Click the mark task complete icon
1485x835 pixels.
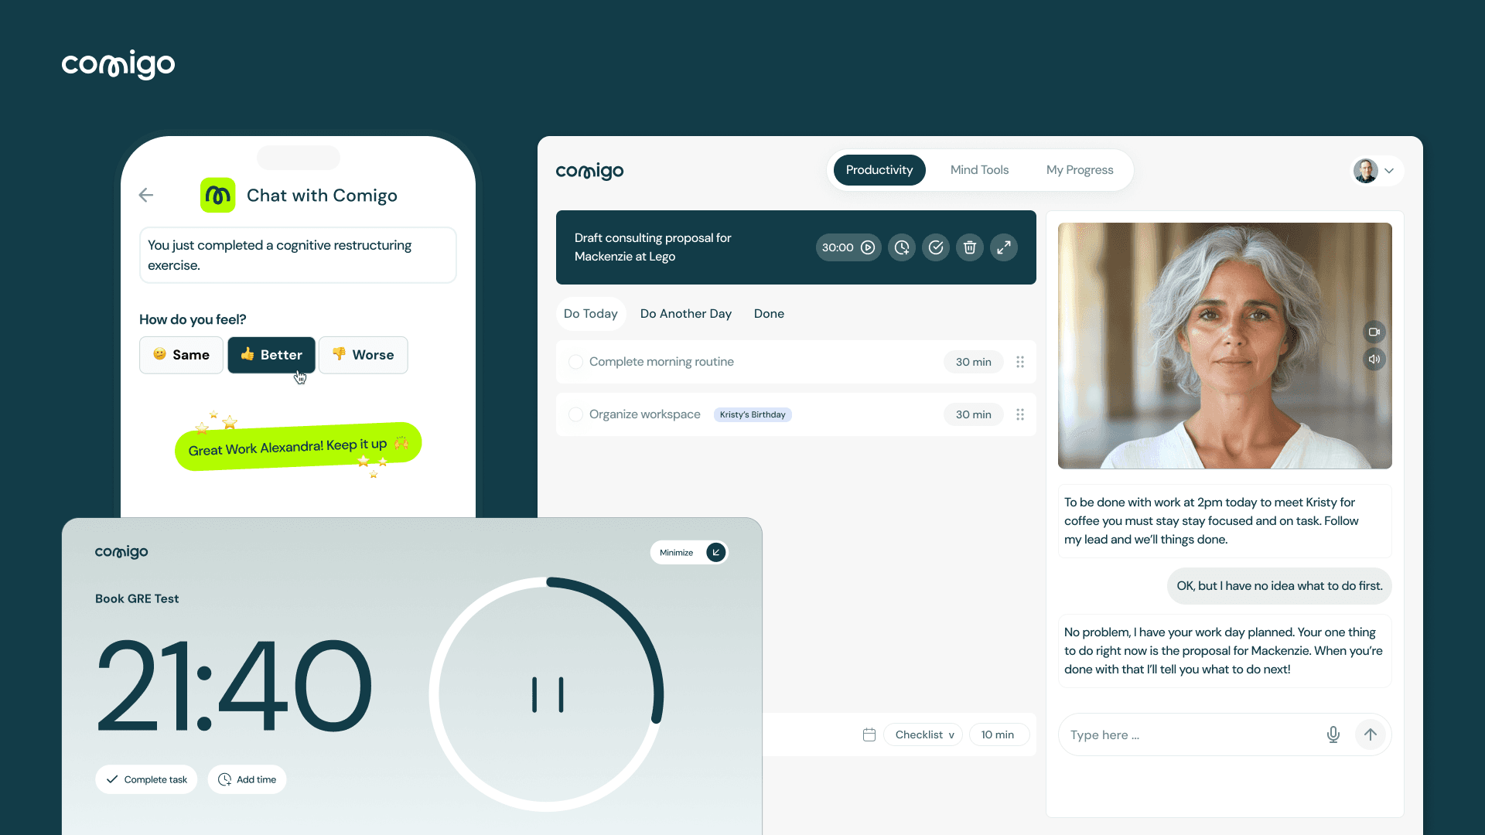point(934,247)
